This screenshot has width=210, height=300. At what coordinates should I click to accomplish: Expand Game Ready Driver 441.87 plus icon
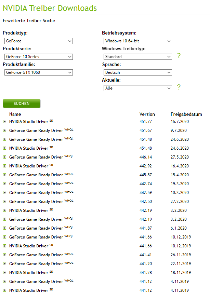4,228
